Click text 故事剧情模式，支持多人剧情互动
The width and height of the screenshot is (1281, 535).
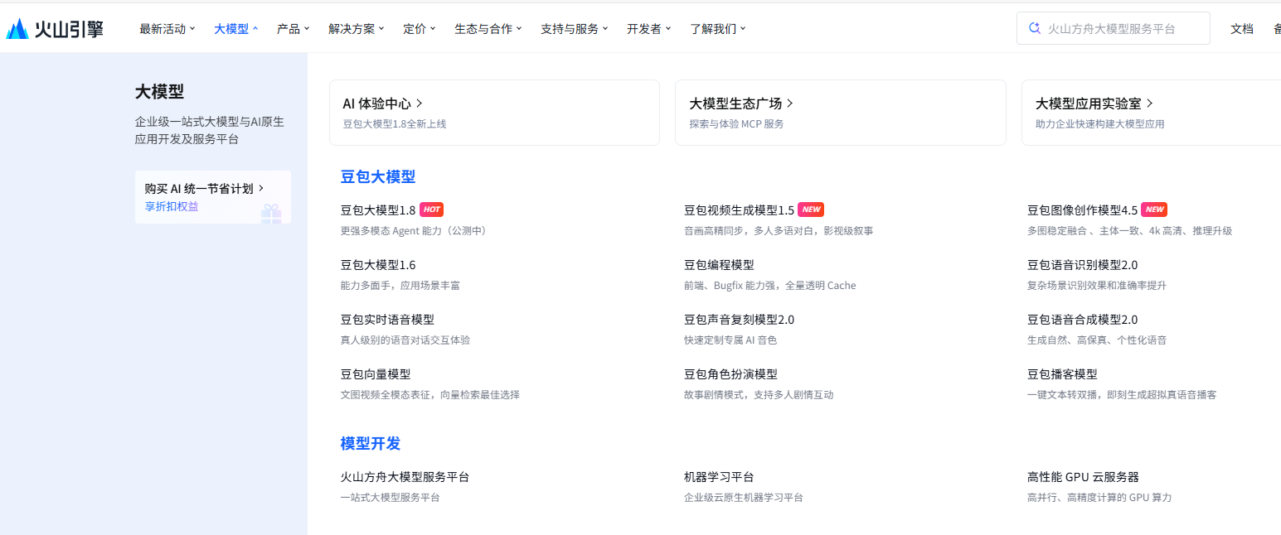pyautogui.click(x=758, y=395)
